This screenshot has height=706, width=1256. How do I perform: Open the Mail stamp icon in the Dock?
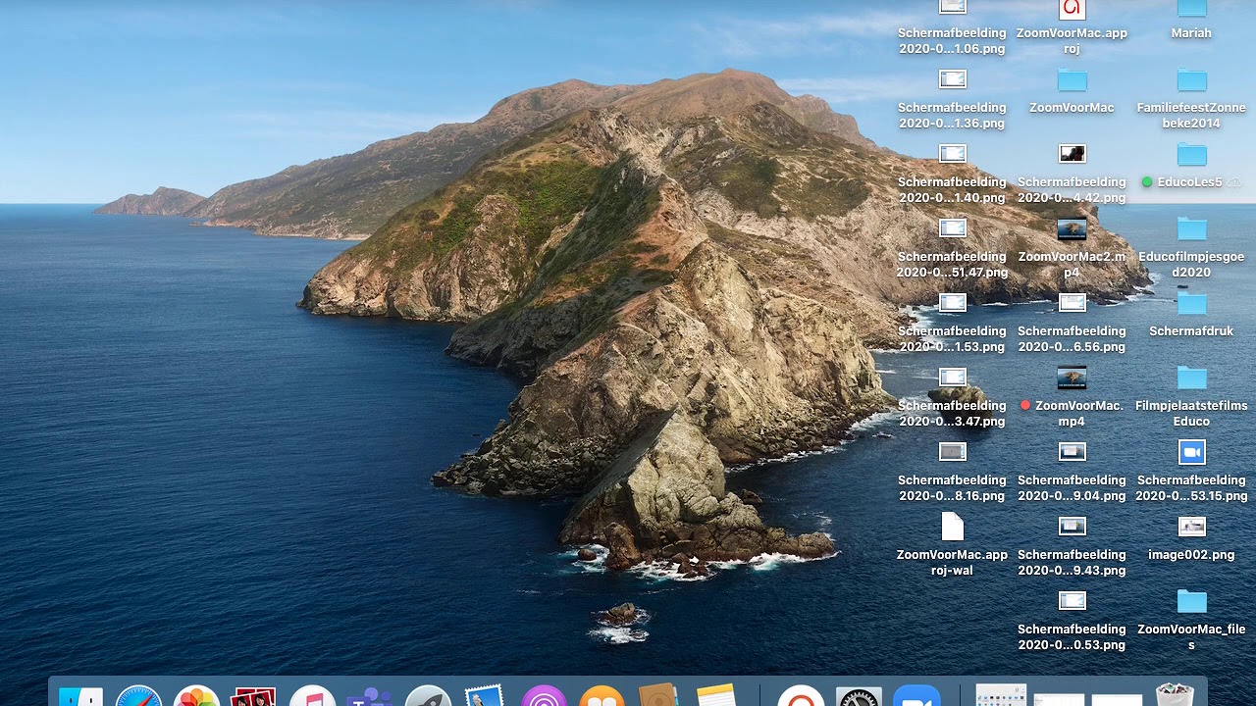(485, 696)
